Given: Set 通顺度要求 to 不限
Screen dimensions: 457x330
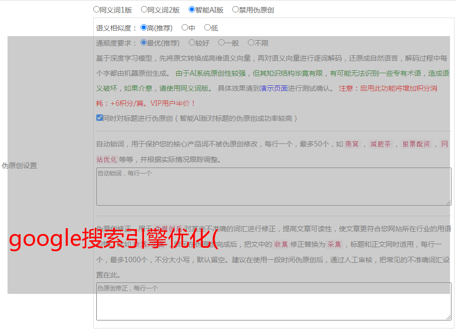Looking at the screenshot, I should click(x=251, y=43).
